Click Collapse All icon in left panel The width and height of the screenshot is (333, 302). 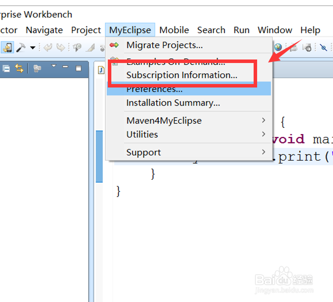[6, 68]
